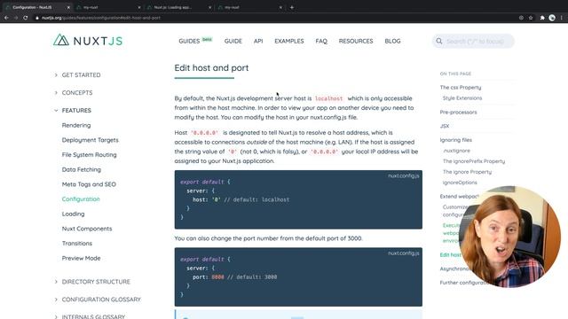Screen dimensions: 568x319
Task: Click the search magnifier icon
Action: [439, 42]
